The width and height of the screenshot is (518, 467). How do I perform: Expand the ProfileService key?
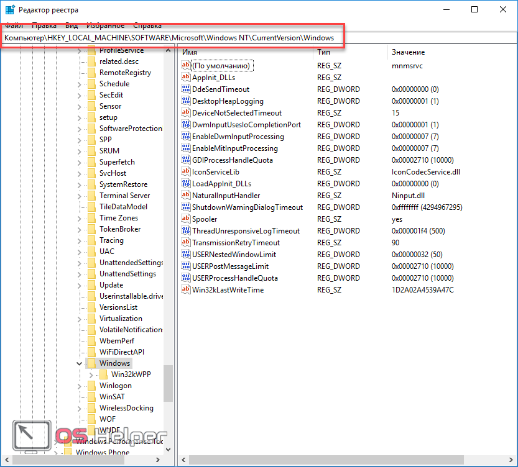pos(79,50)
